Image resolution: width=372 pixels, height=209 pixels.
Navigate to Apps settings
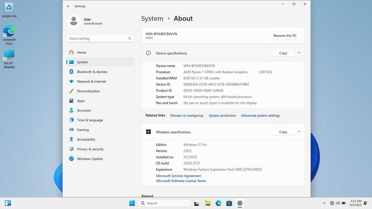[x=100, y=101]
